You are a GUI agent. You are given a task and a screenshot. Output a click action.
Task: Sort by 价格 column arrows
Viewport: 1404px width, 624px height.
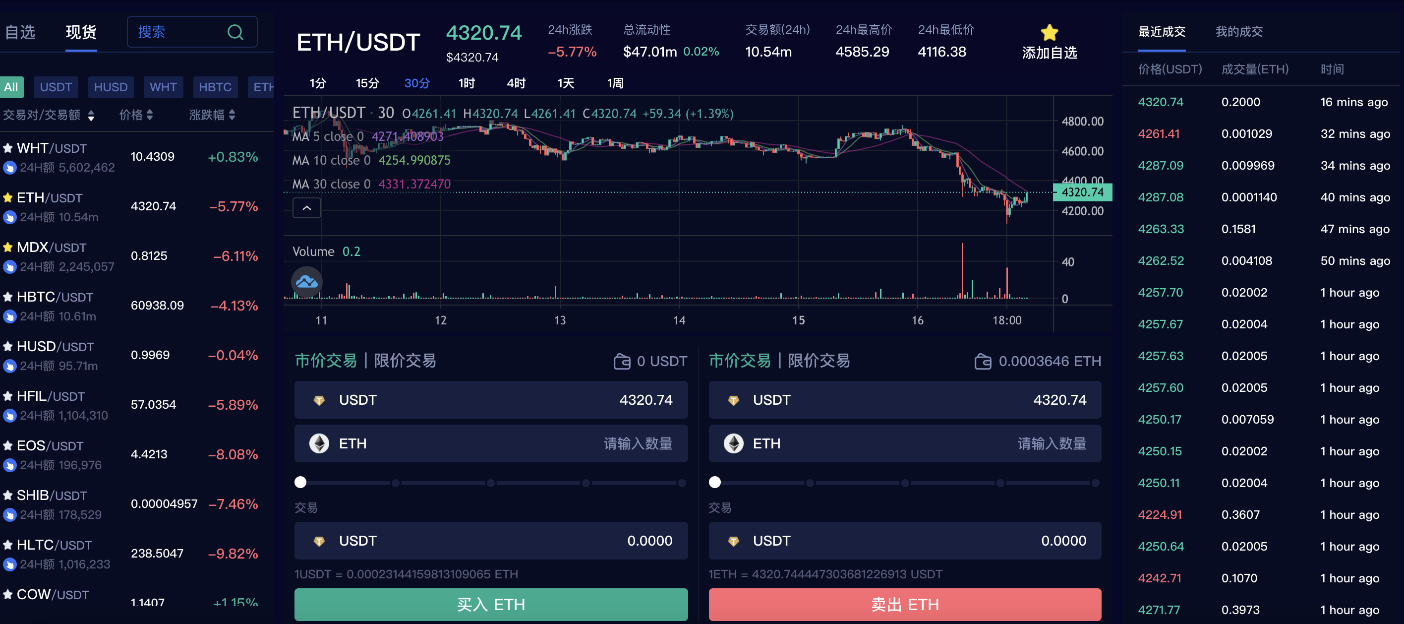(150, 115)
